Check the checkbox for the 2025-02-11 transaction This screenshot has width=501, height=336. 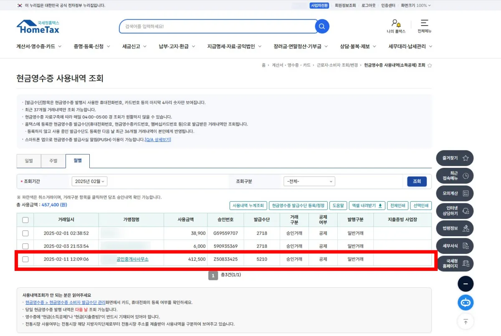click(x=25, y=259)
